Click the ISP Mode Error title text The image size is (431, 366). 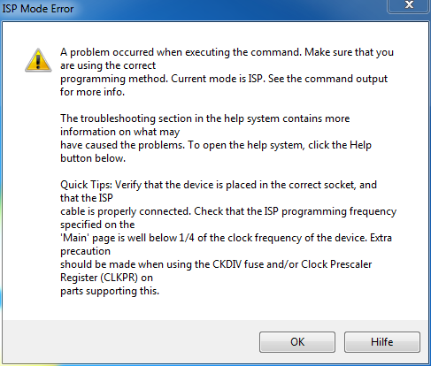coord(38,9)
